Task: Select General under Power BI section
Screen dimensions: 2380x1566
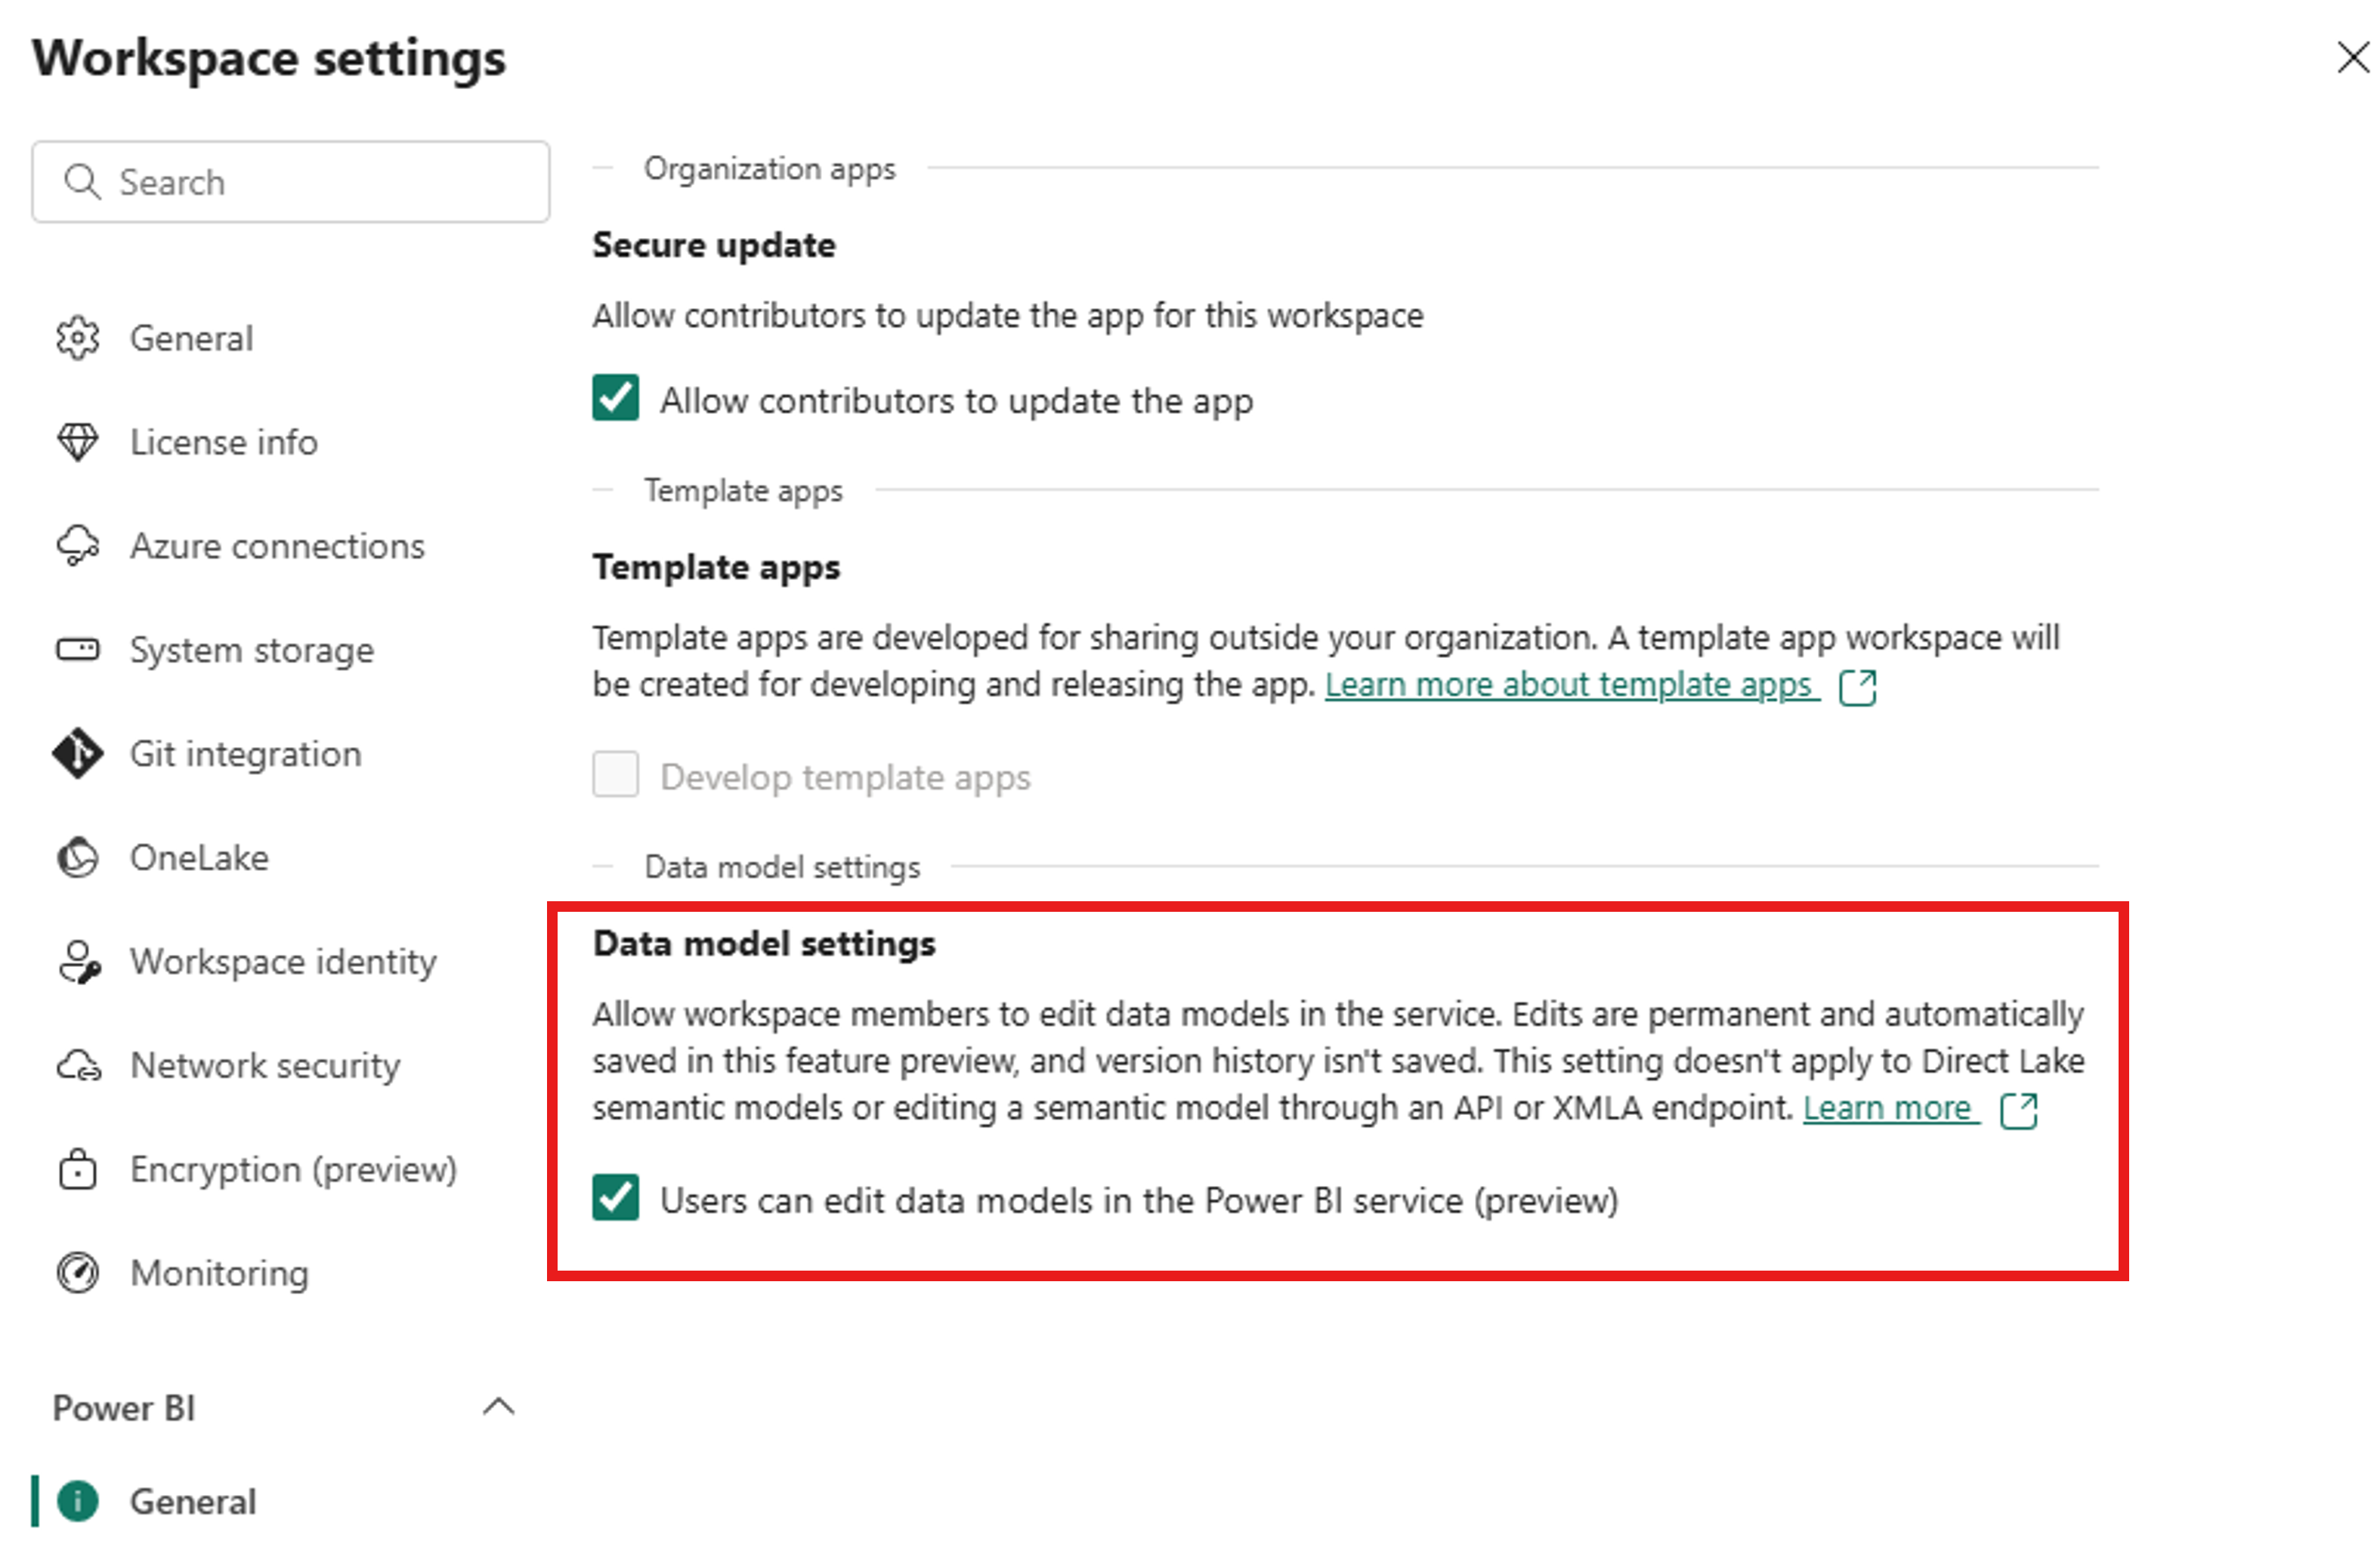Action: 192,1501
